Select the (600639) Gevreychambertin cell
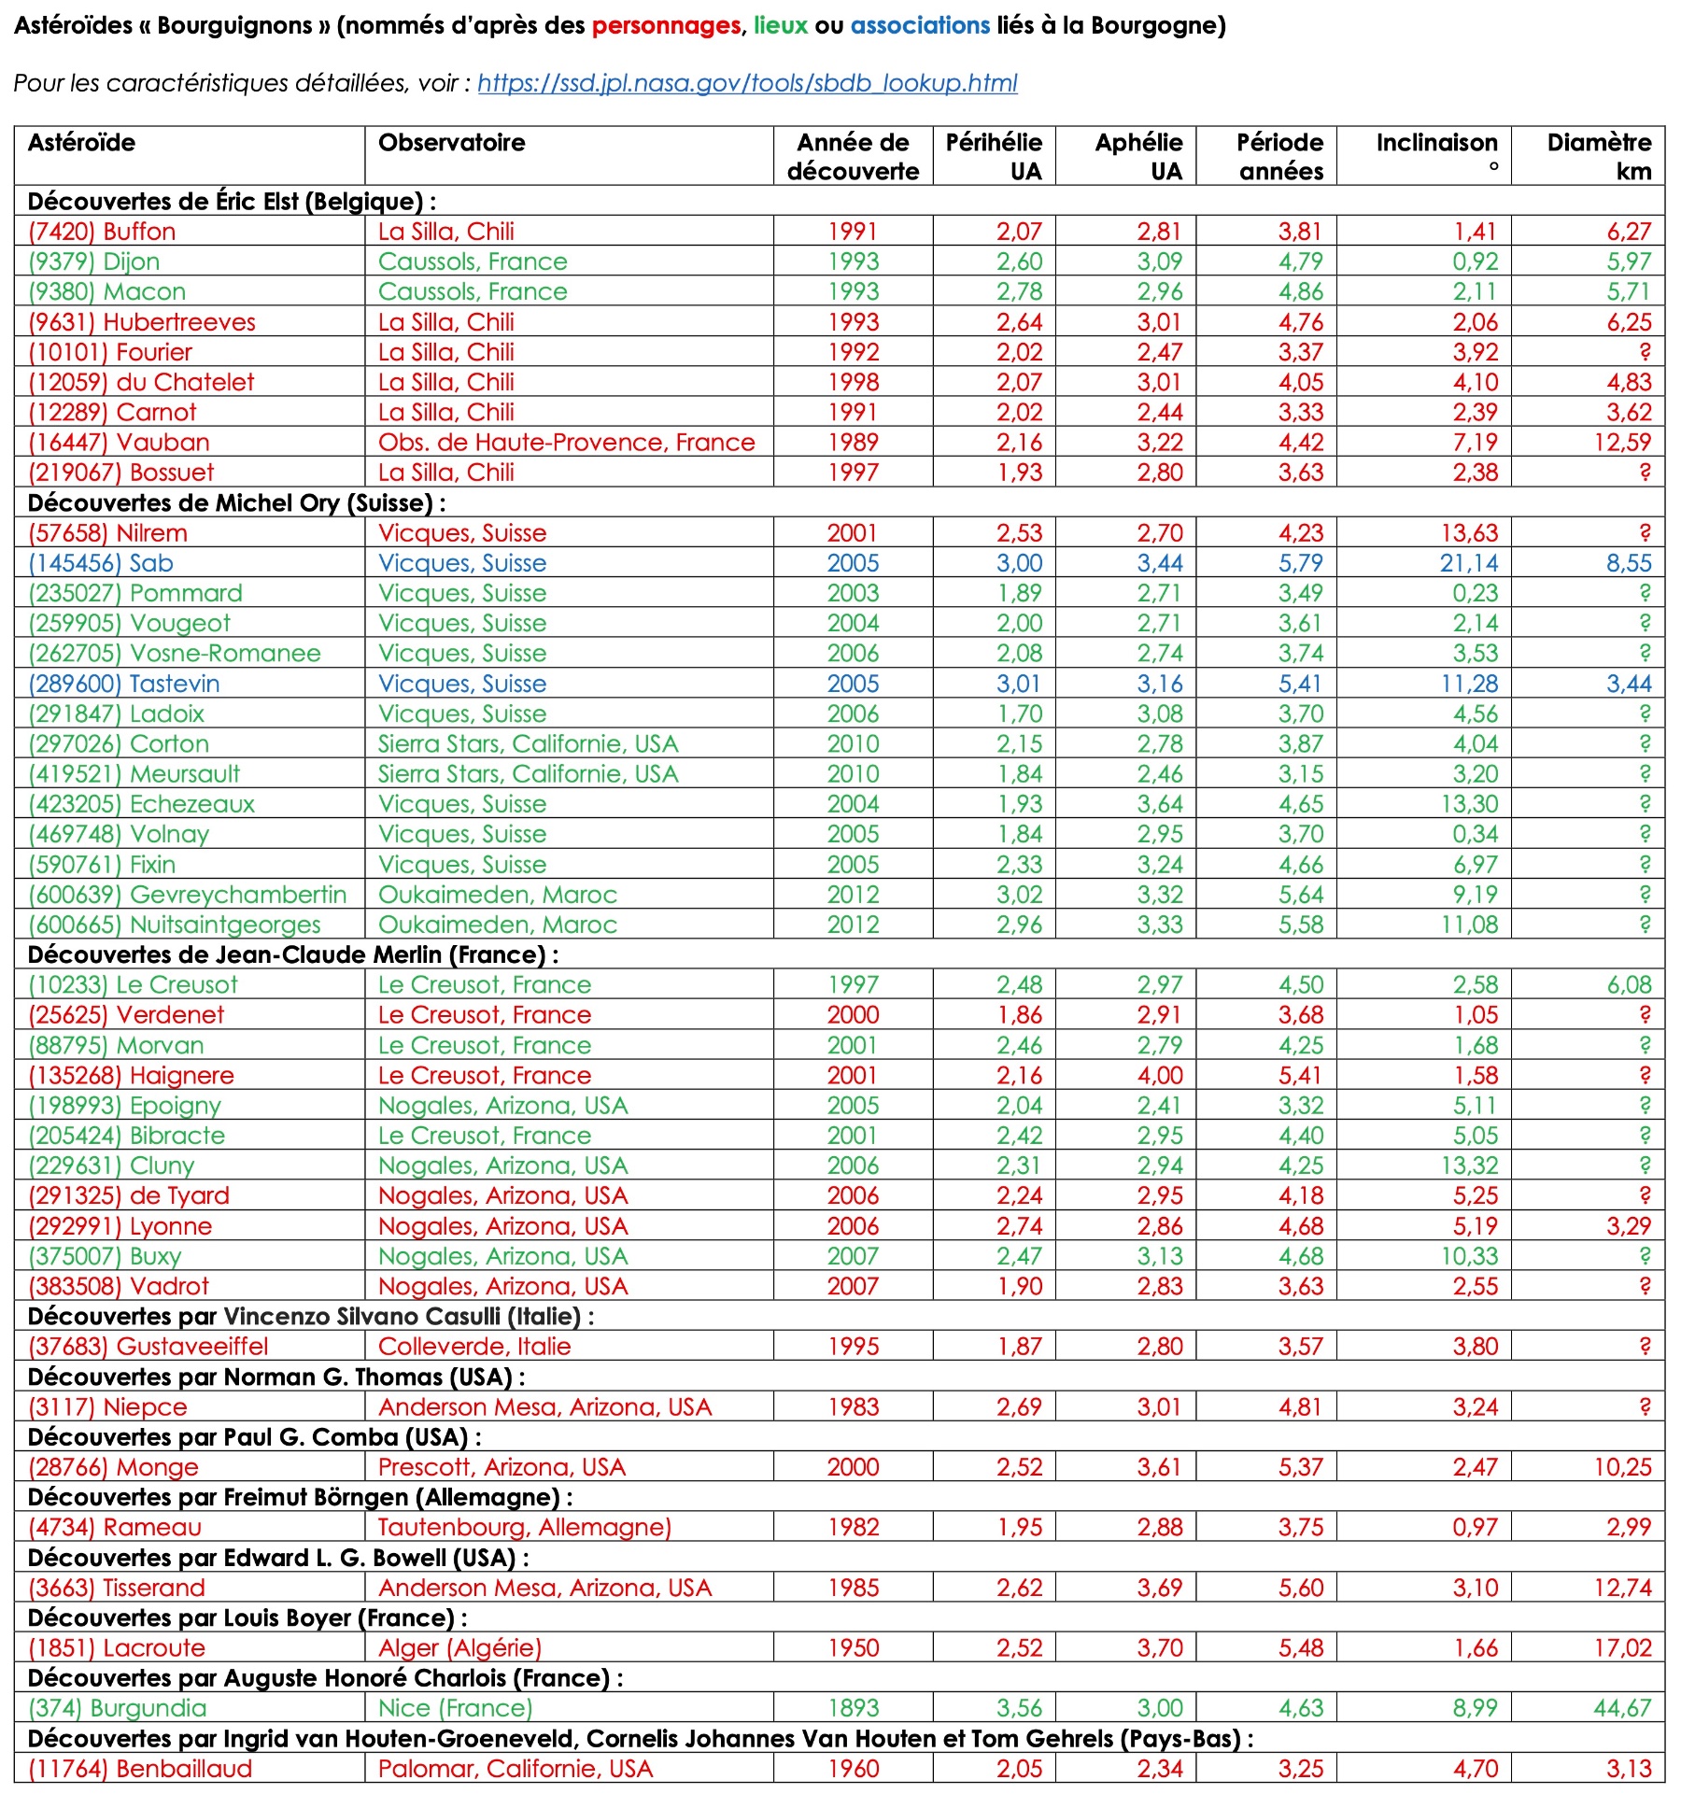This screenshot has width=1681, height=1794. click(x=188, y=895)
